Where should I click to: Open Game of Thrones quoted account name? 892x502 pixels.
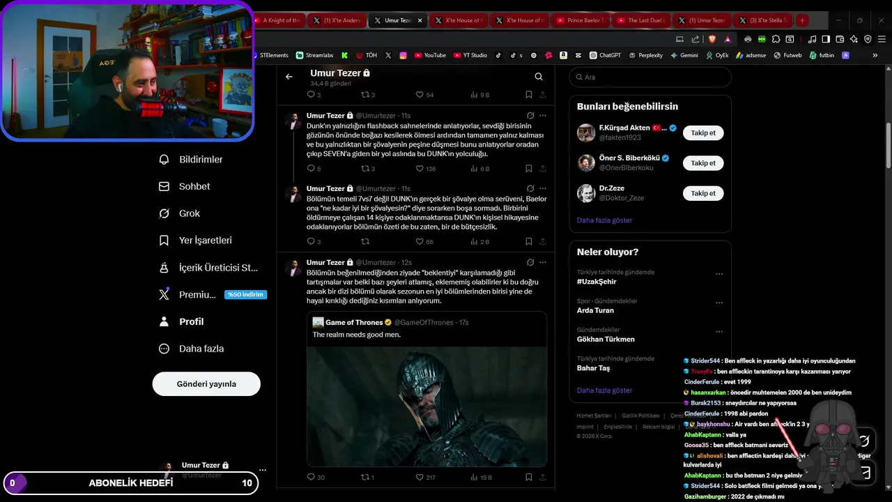click(x=354, y=322)
